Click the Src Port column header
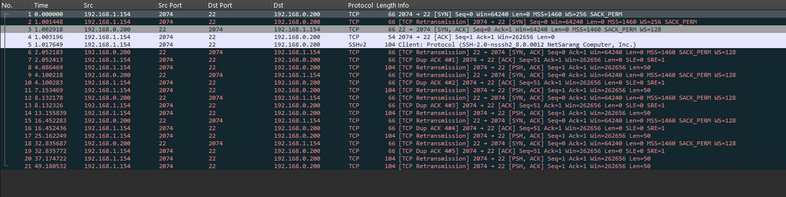786x197 pixels. pos(182,5)
